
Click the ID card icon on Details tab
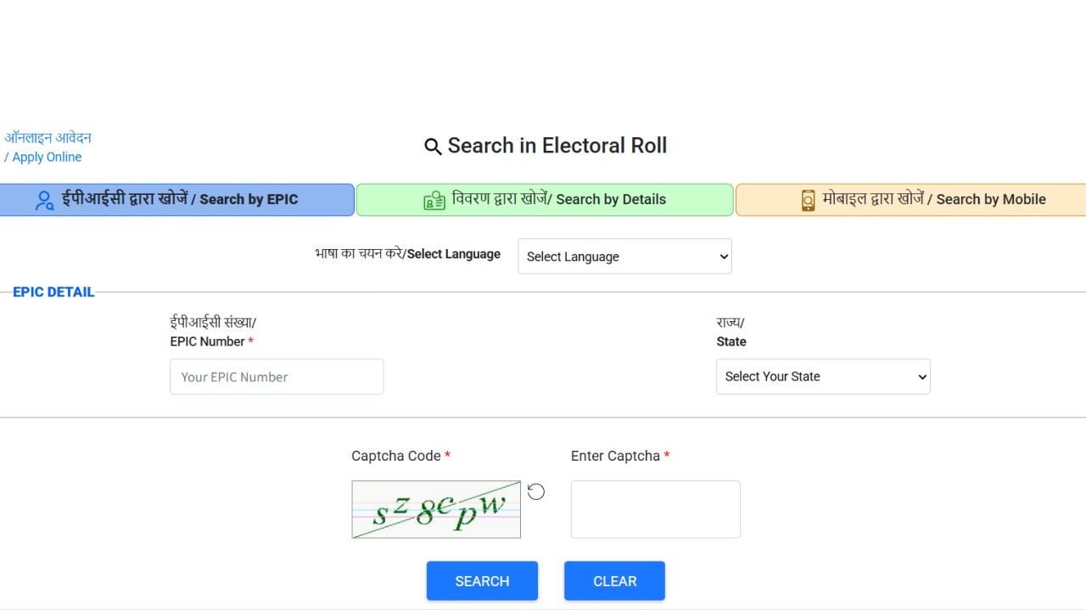click(x=434, y=201)
